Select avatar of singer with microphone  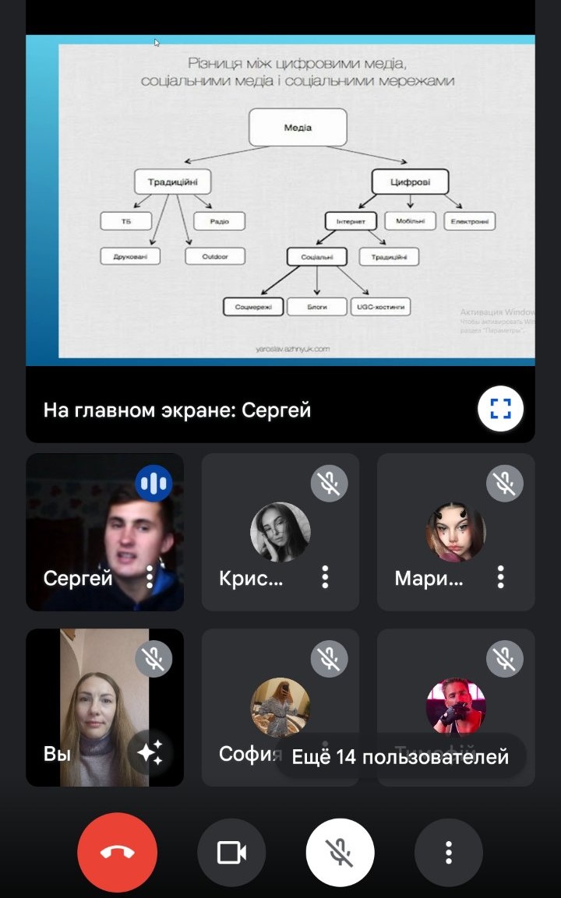tap(456, 706)
